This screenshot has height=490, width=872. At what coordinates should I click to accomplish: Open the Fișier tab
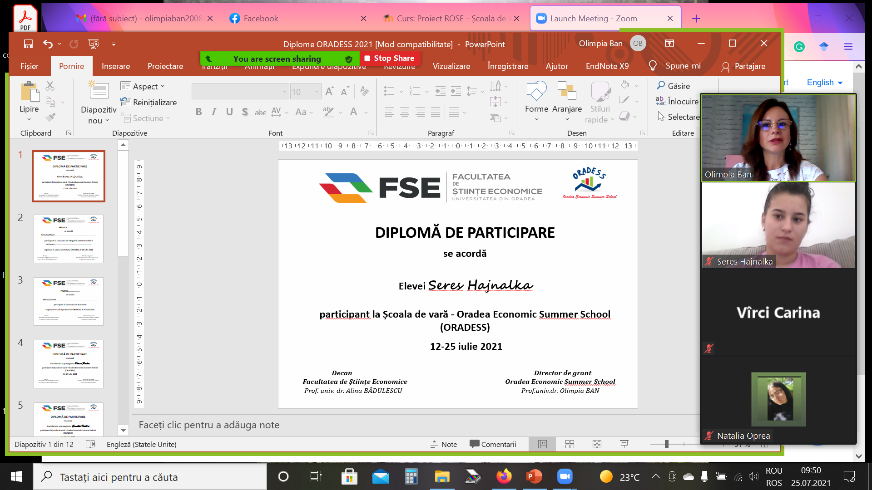30,66
